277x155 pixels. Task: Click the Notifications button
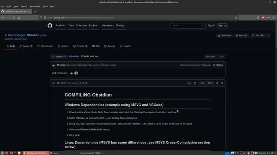tap(224, 36)
